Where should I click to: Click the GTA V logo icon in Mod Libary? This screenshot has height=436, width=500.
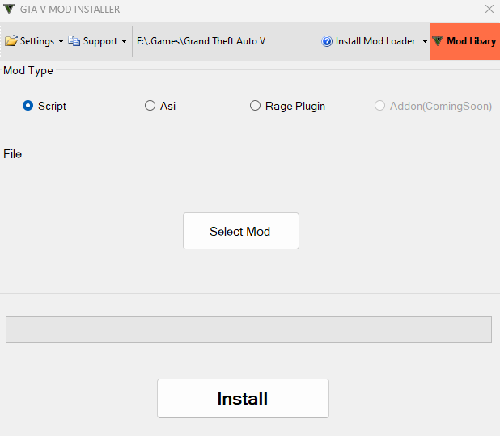pyautogui.click(x=438, y=41)
